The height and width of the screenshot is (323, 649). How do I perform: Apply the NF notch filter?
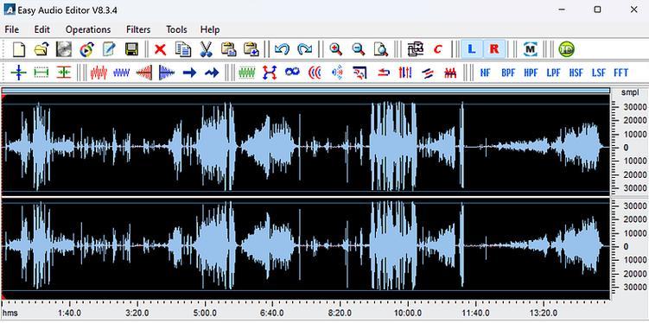[485, 73]
